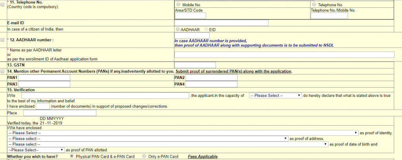Tick the checkbox for item 14 PANs
The height and width of the screenshot is (160, 402).
tap(3, 71)
